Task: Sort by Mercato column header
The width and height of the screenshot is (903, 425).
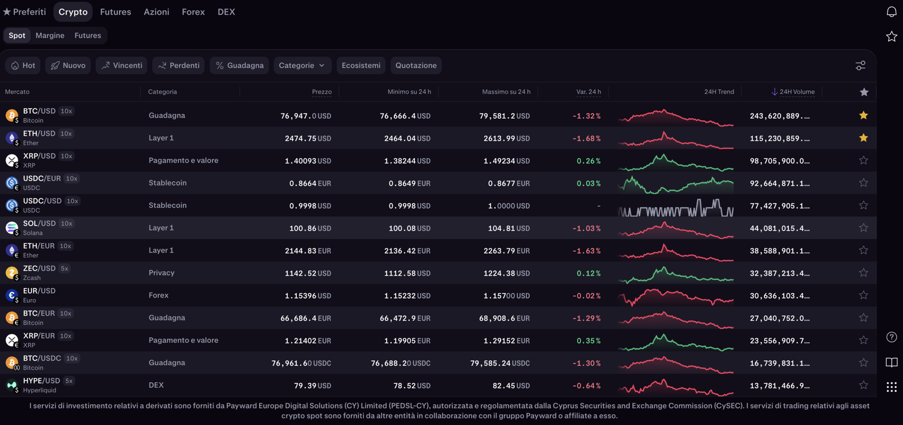Action: tap(17, 92)
